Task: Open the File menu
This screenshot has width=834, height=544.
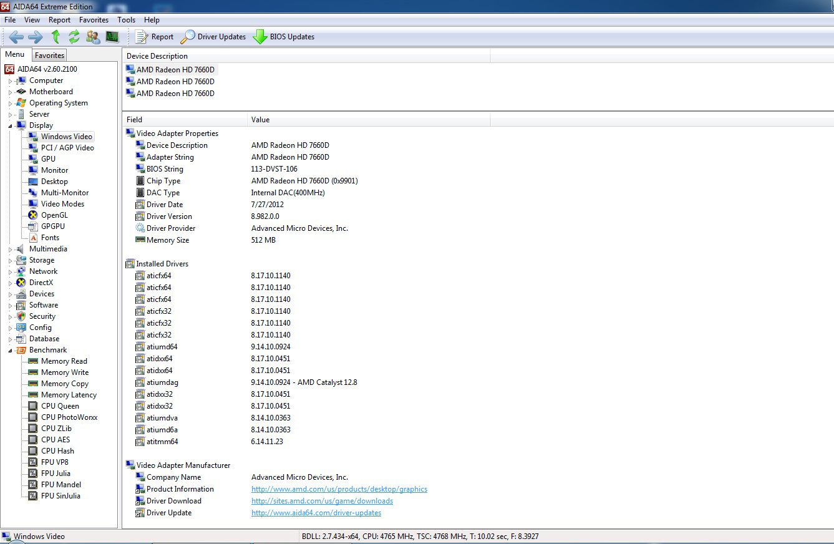Action: 10,20
